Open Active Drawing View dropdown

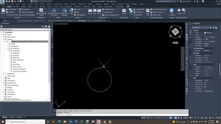[25, 30]
